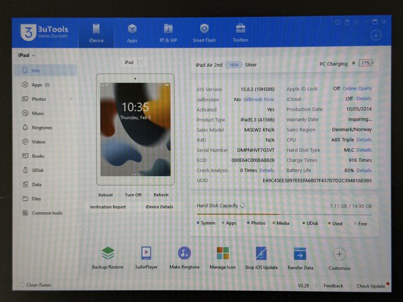This screenshot has width=403, height=302.
Task: Click the V3.29 version label
Action: click(303, 286)
